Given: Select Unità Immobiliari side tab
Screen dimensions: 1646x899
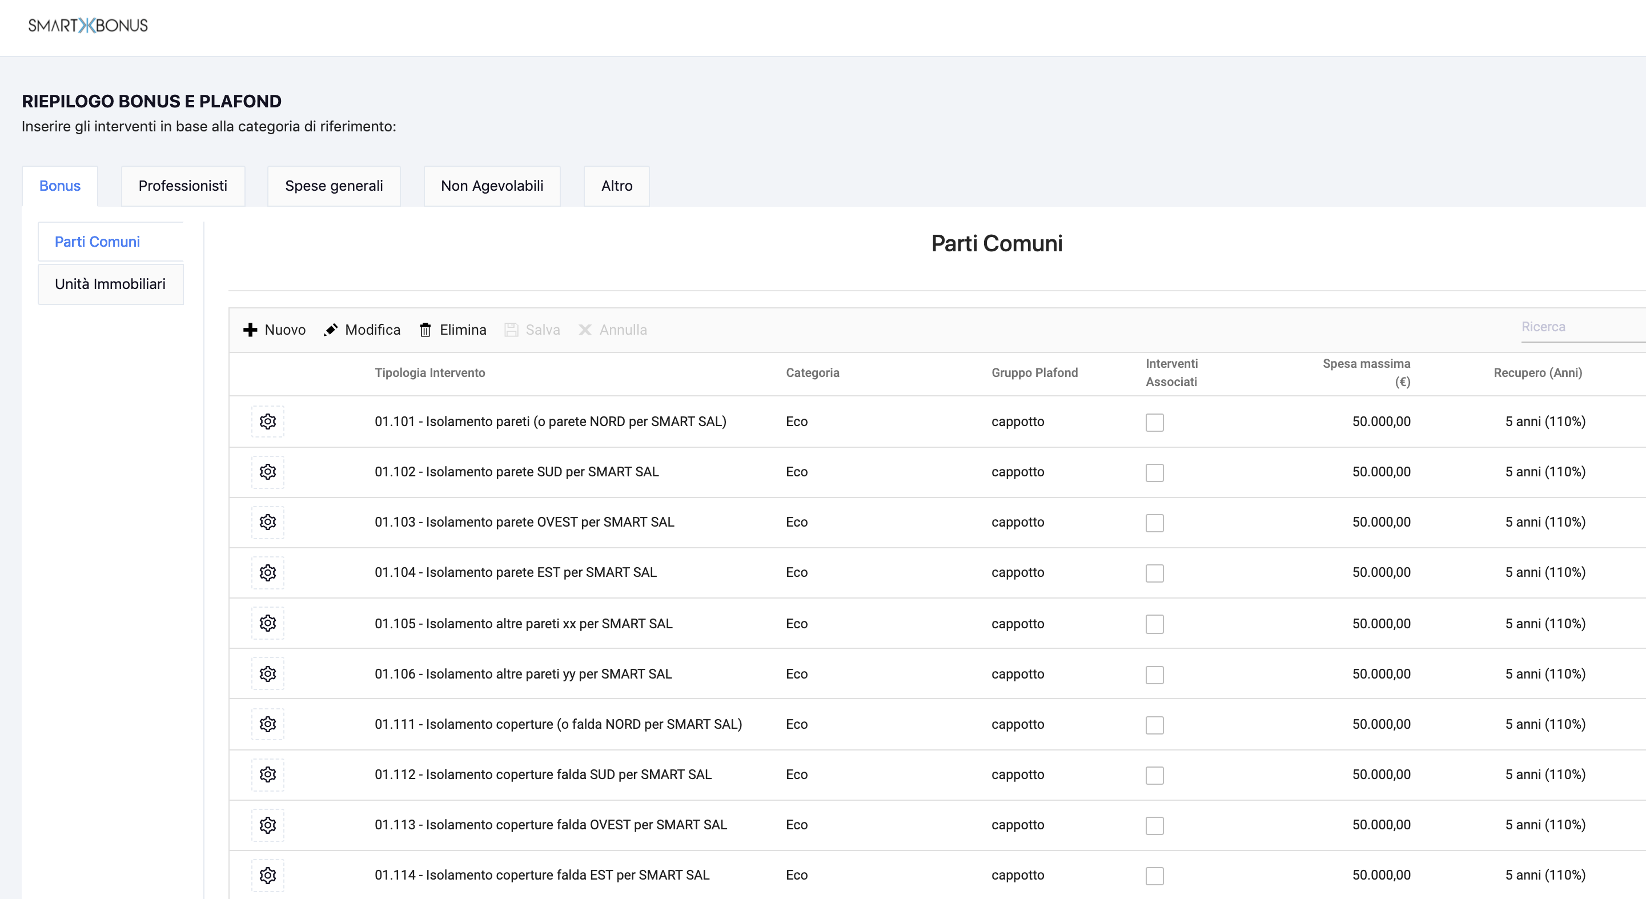Looking at the screenshot, I should tap(111, 284).
